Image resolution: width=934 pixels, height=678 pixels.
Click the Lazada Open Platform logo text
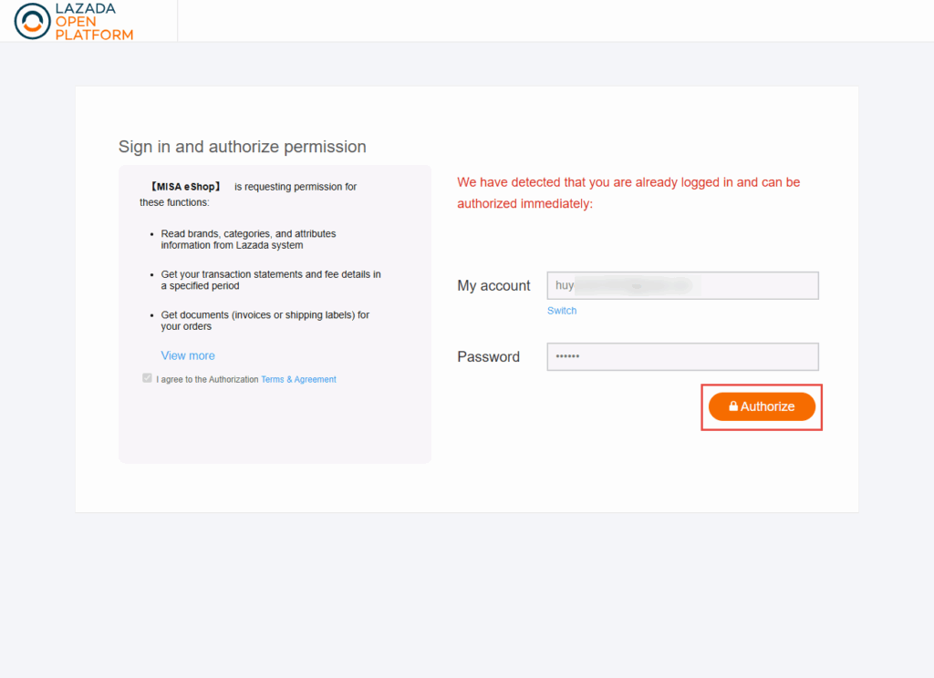pos(94,22)
